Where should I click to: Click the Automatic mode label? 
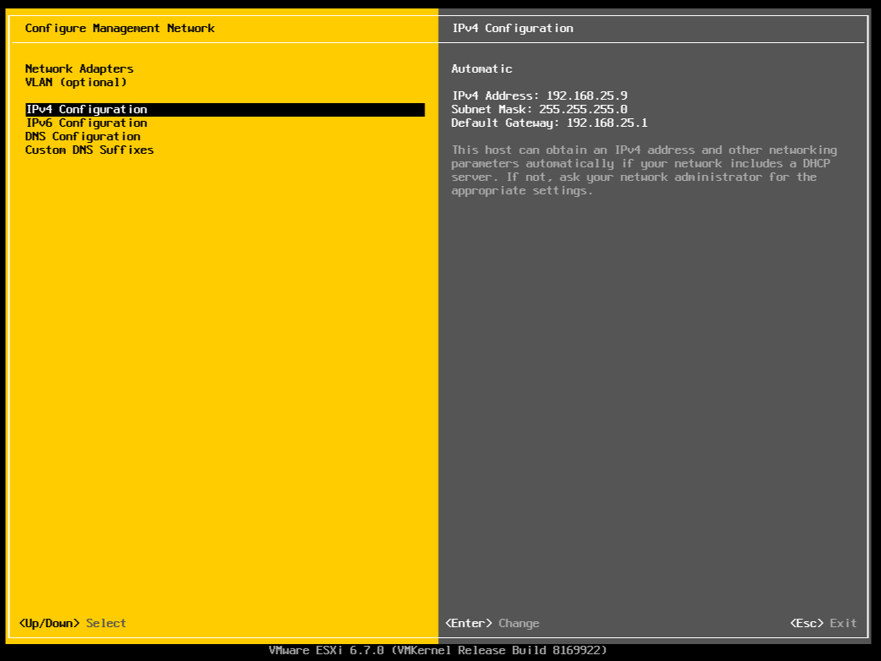[482, 68]
